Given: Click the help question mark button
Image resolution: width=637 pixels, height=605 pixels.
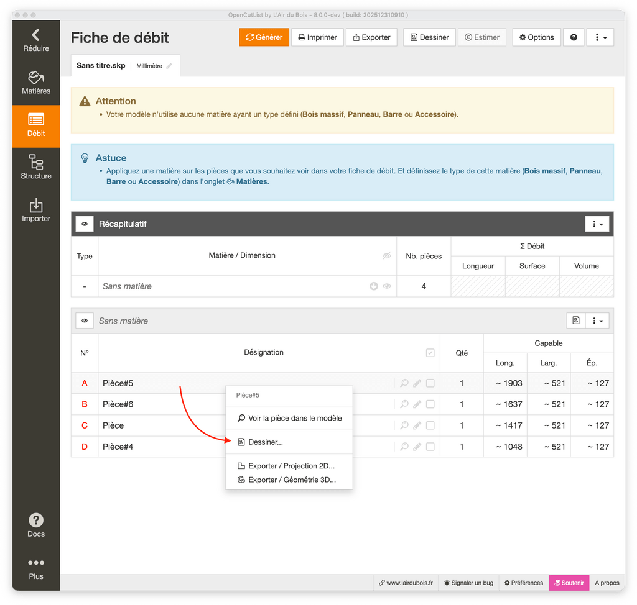Looking at the screenshot, I should (x=574, y=37).
